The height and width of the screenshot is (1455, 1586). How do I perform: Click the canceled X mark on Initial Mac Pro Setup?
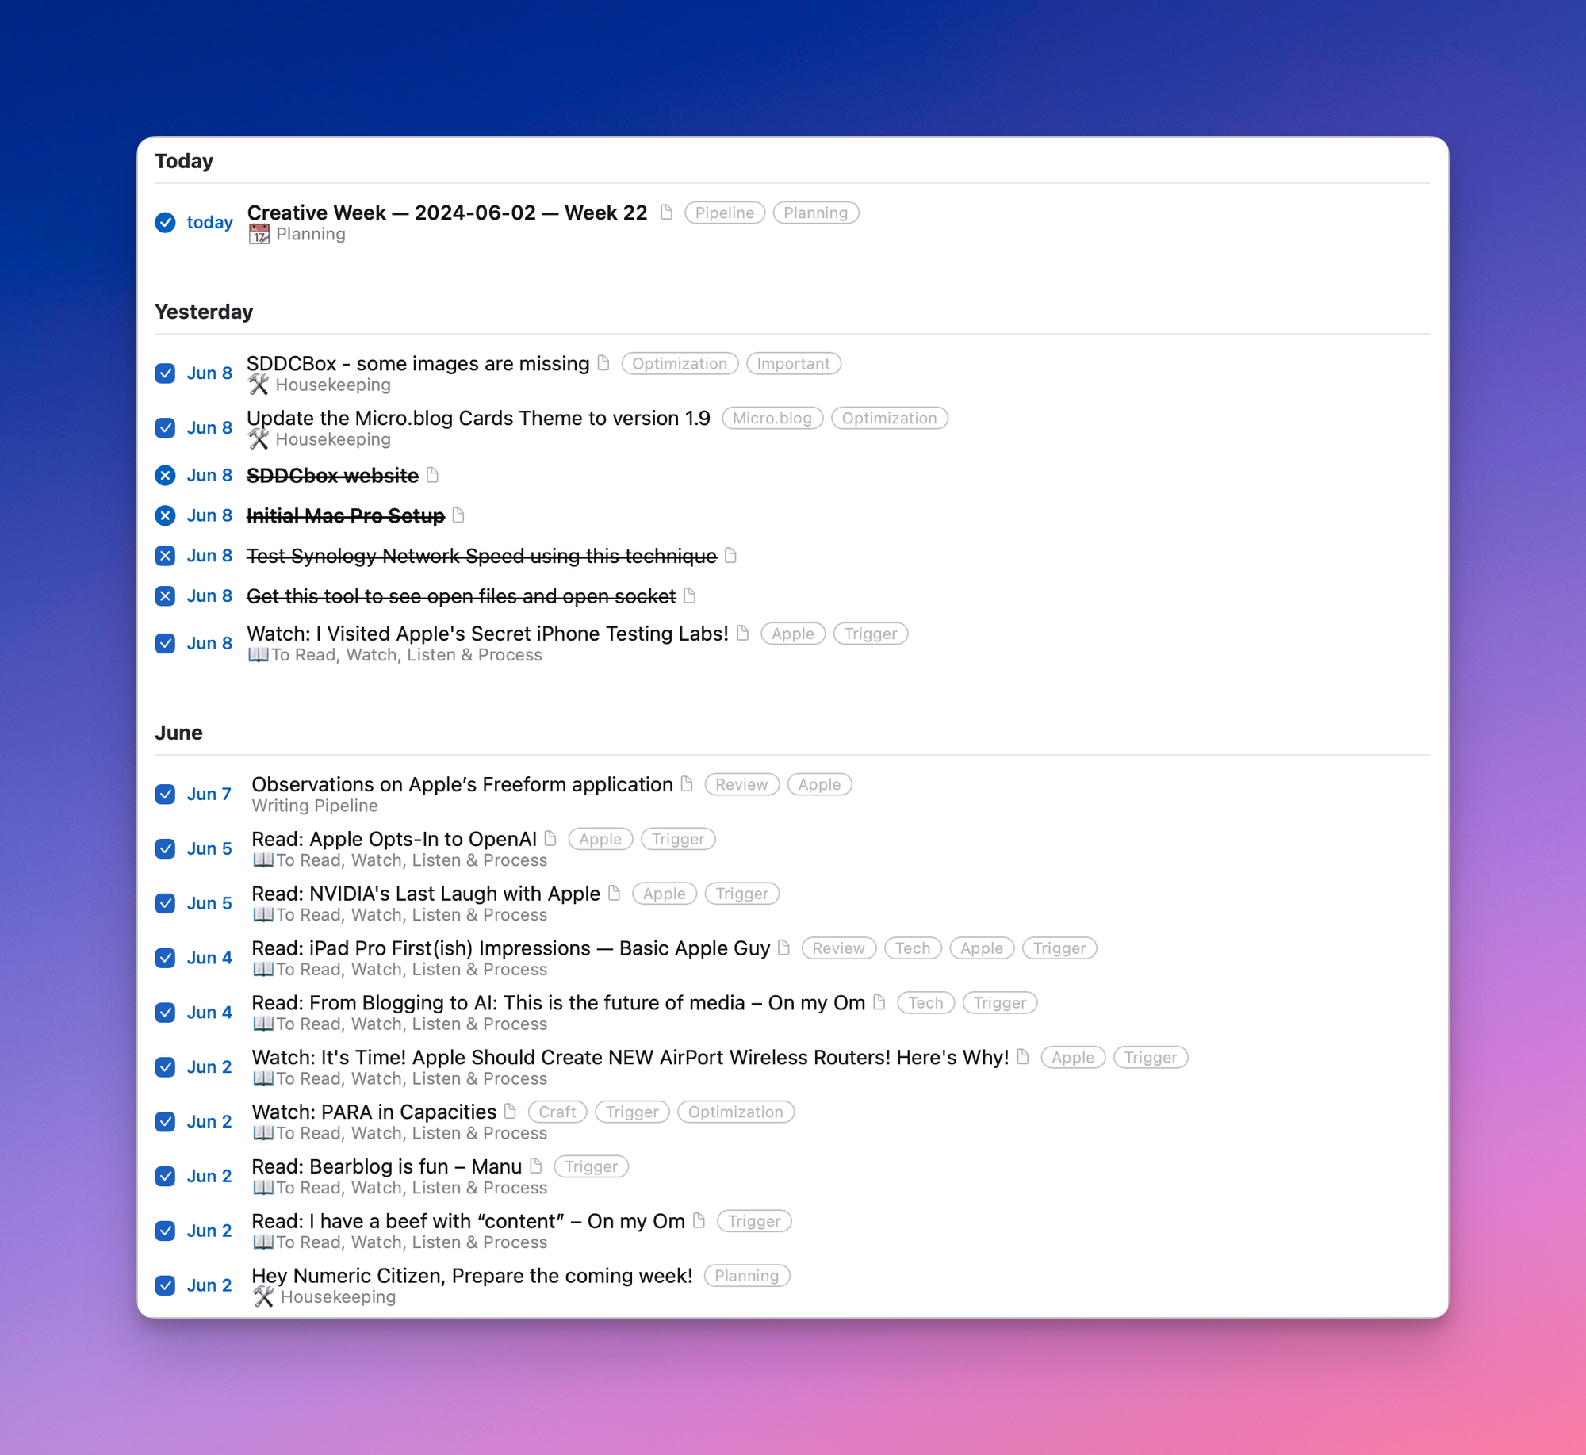click(165, 515)
